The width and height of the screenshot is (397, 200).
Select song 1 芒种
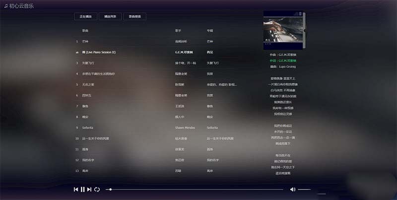85,42
